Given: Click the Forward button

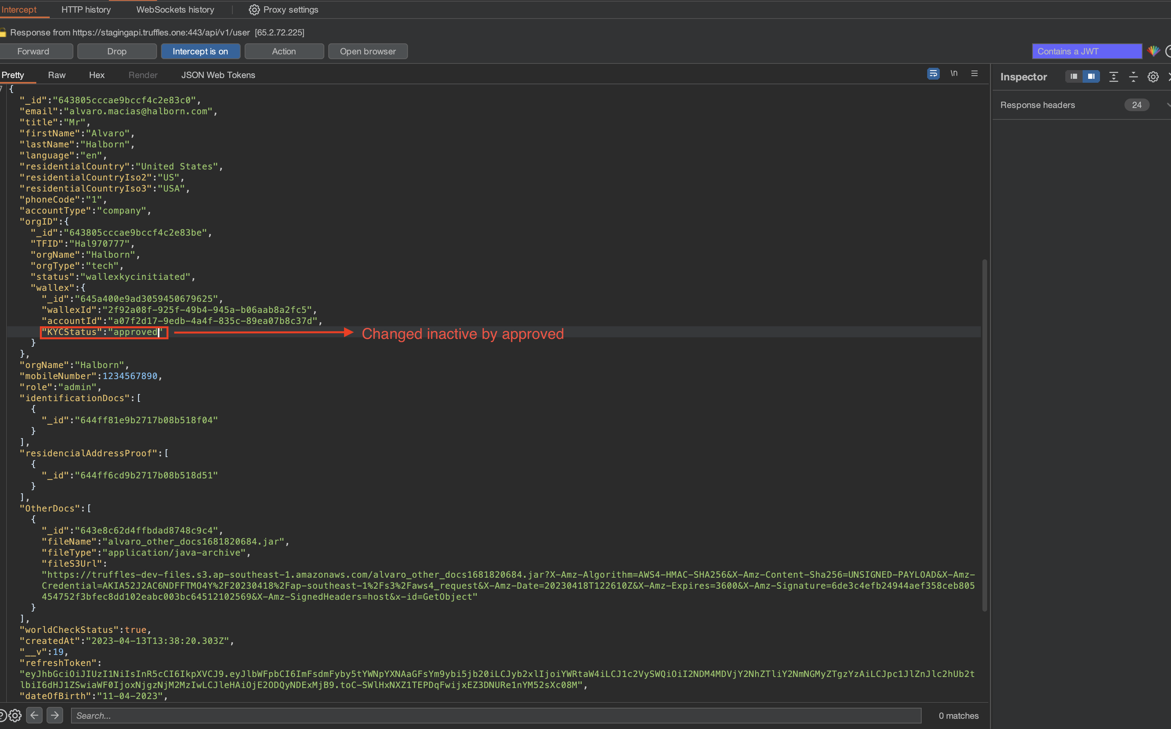Looking at the screenshot, I should point(34,51).
